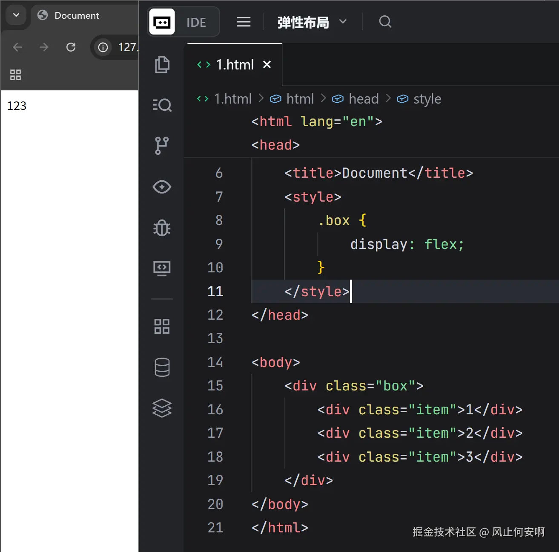Open the database icon in sidebar
This screenshot has height=552, width=559.
point(162,367)
